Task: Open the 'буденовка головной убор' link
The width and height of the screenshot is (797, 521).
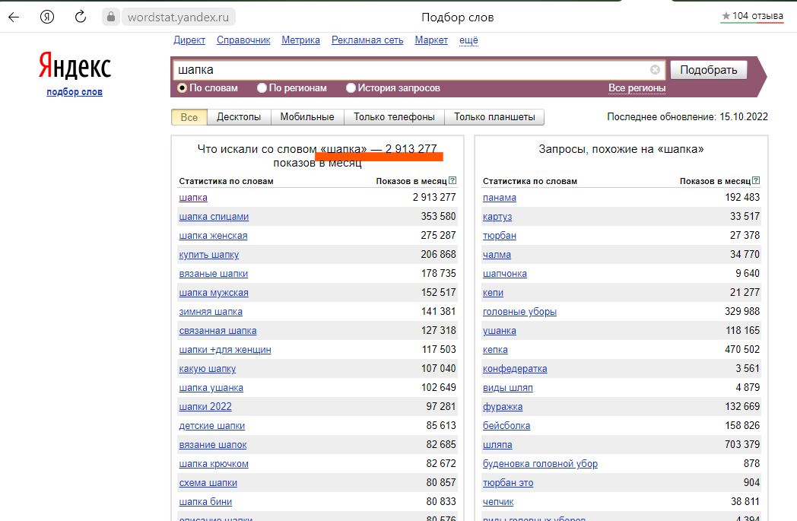Action: click(x=540, y=463)
